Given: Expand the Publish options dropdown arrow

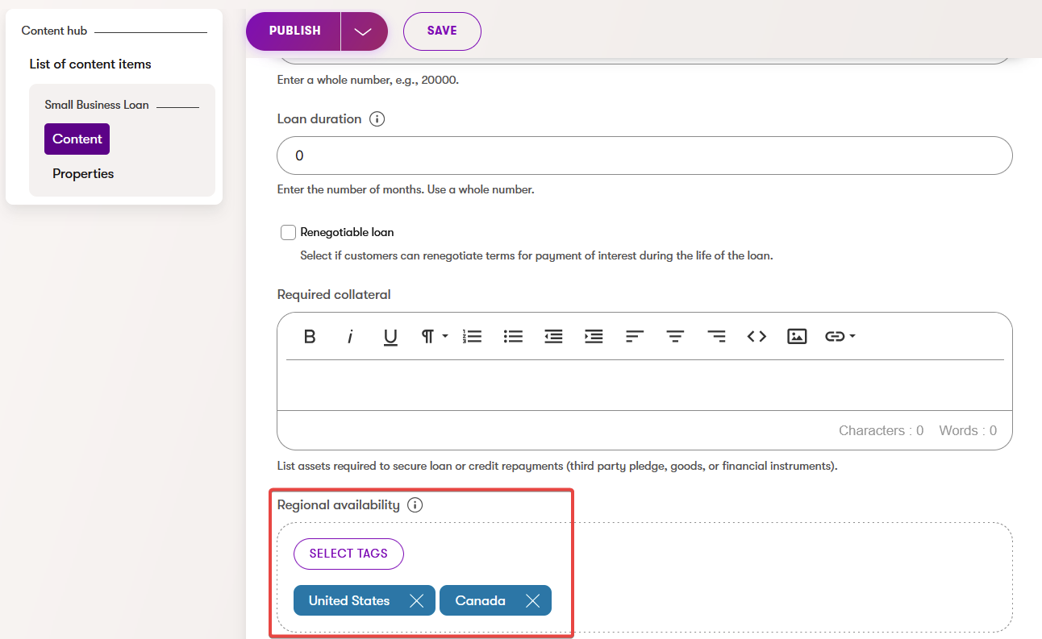Looking at the screenshot, I should click(x=363, y=31).
